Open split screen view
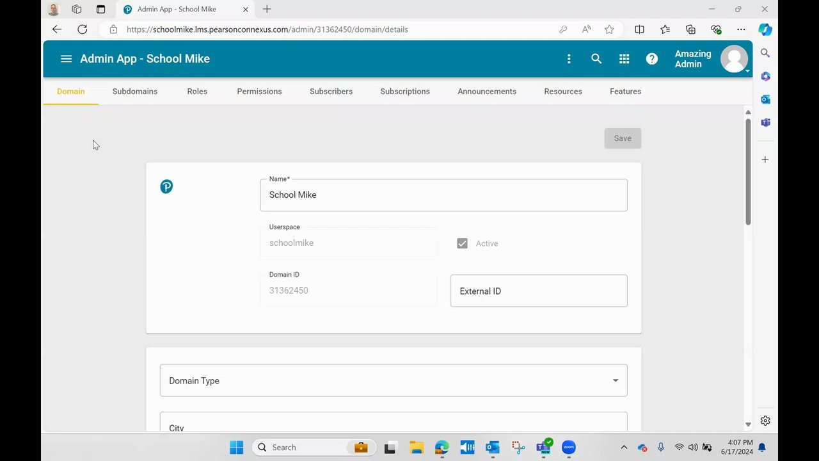 tap(639, 29)
